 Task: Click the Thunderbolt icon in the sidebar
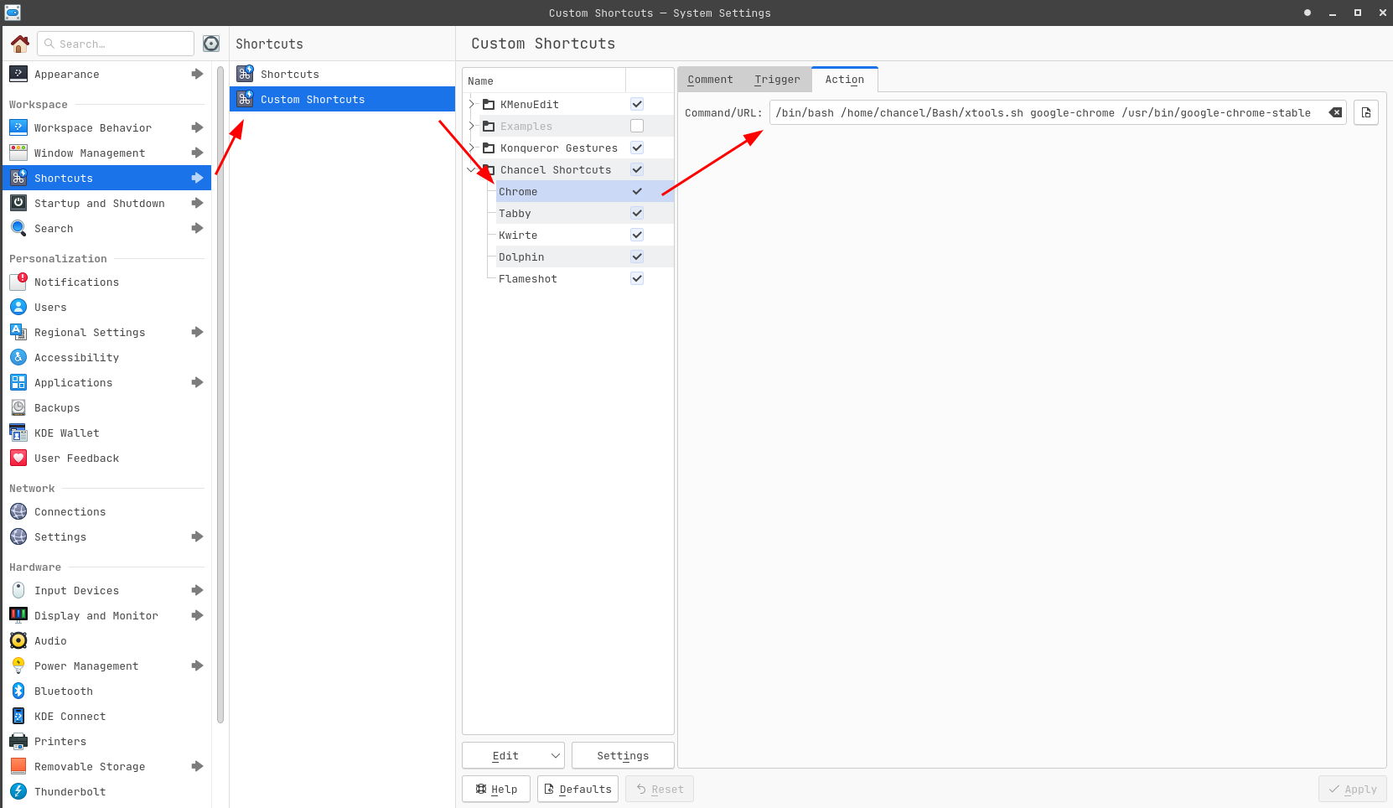pos(18,791)
